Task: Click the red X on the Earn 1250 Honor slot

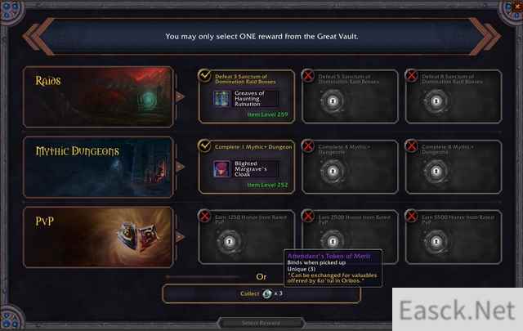Action: click(x=204, y=217)
